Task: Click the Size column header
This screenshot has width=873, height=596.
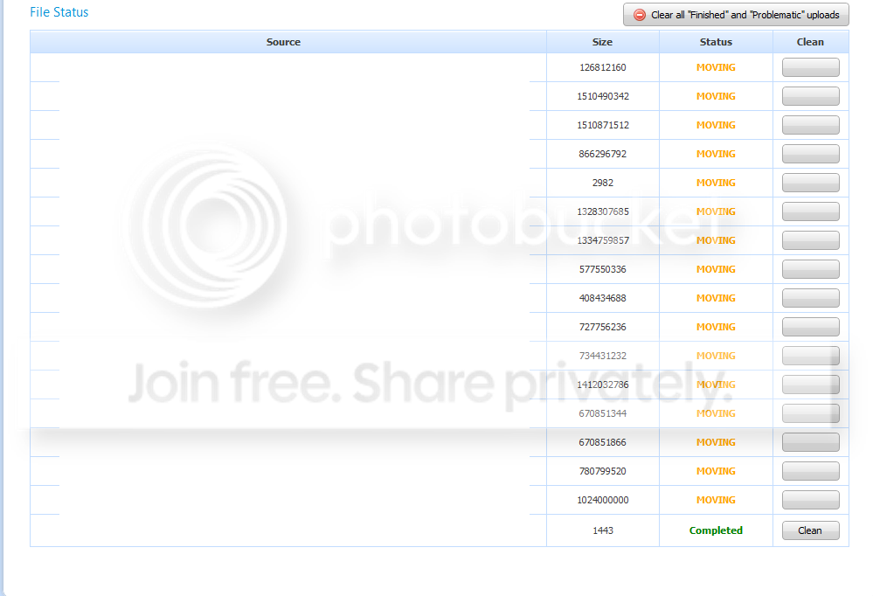Action: (x=602, y=42)
